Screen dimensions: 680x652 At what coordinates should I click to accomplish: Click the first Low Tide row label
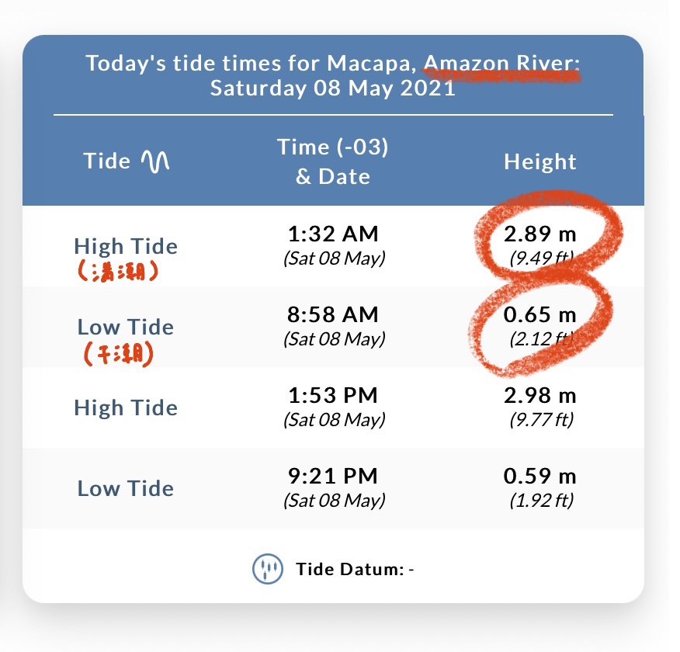126,327
